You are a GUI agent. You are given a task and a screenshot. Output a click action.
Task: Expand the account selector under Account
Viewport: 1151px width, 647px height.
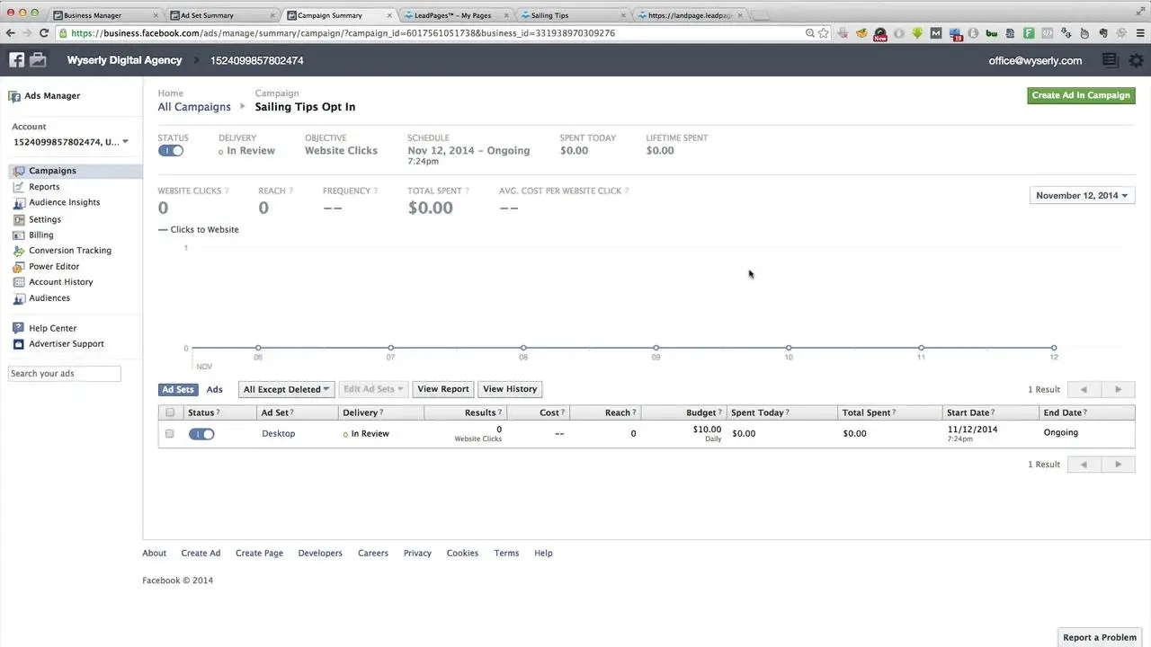point(71,142)
